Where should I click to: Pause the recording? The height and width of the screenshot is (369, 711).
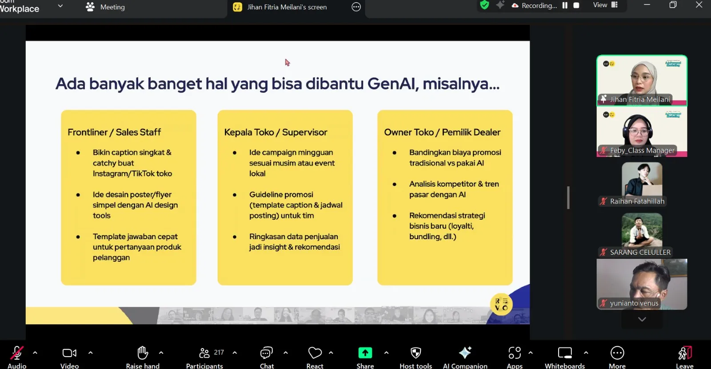click(565, 5)
